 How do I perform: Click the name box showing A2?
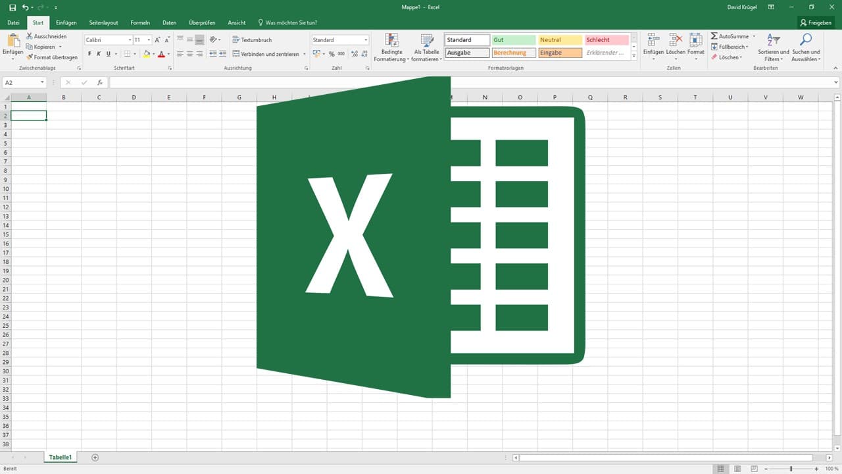24,82
